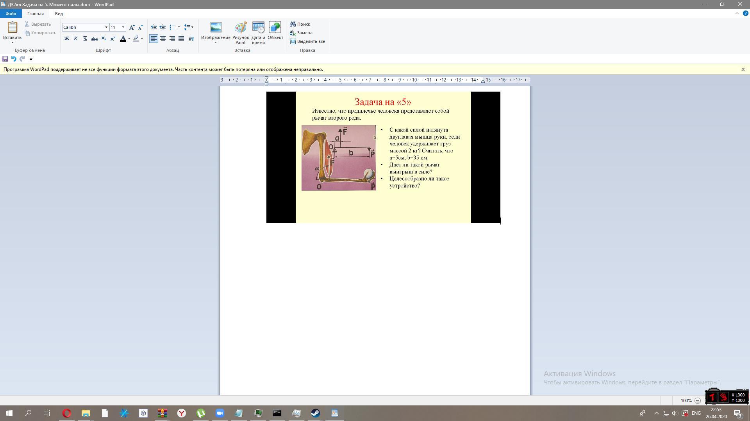
Task: Enable center paragraph alignment
Action: [x=163, y=39]
